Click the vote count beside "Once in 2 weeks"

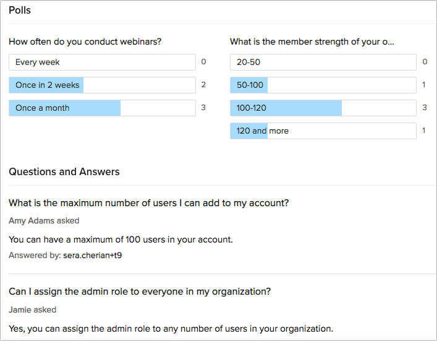[203, 85]
